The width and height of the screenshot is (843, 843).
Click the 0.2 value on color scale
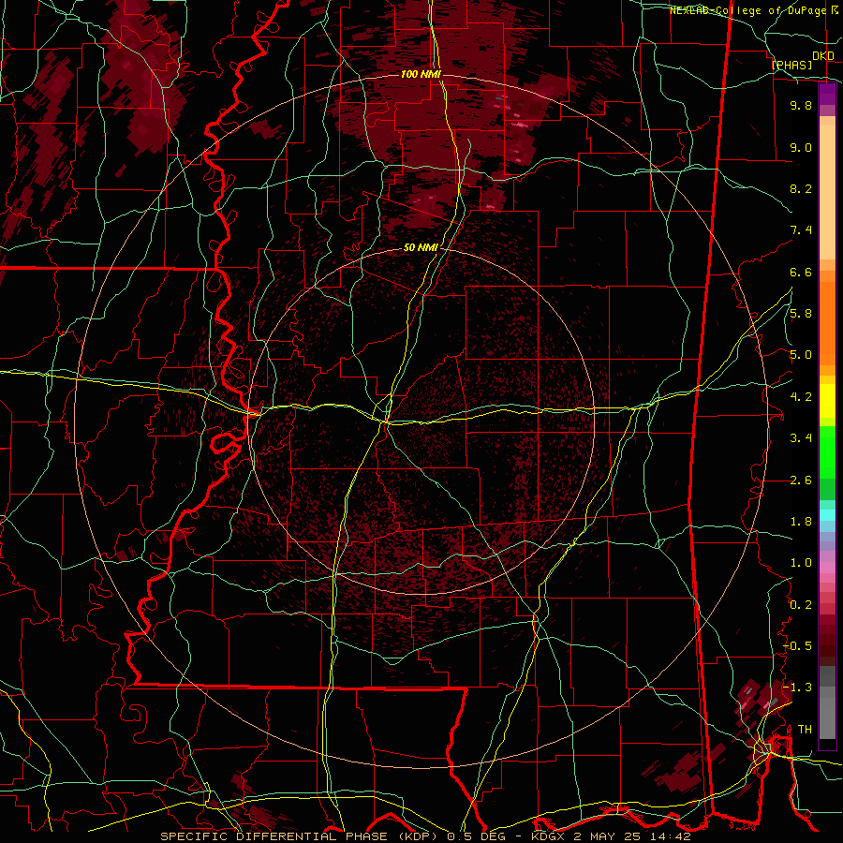[x=801, y=605]
